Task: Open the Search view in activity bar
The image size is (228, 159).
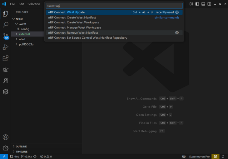Action: click(x=6, y=25)
